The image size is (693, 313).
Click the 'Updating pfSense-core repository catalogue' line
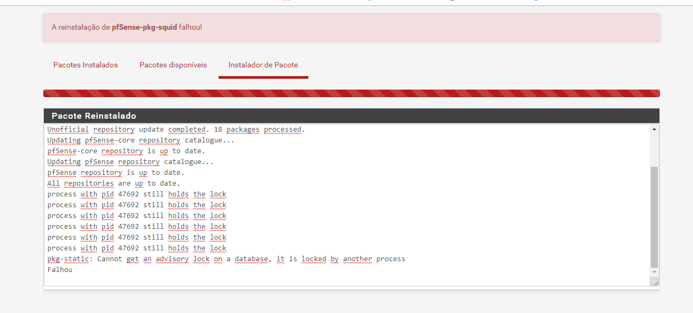141,140
